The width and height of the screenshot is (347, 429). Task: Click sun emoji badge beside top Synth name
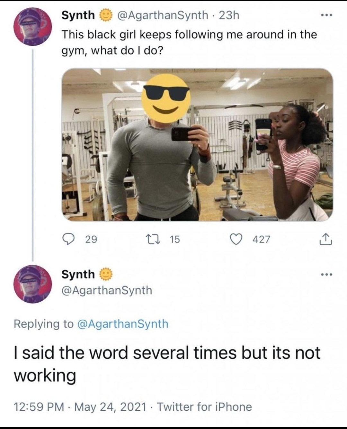[105, 15]
